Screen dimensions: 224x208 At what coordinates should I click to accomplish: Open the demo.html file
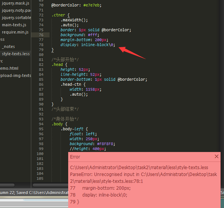point(9,68)
